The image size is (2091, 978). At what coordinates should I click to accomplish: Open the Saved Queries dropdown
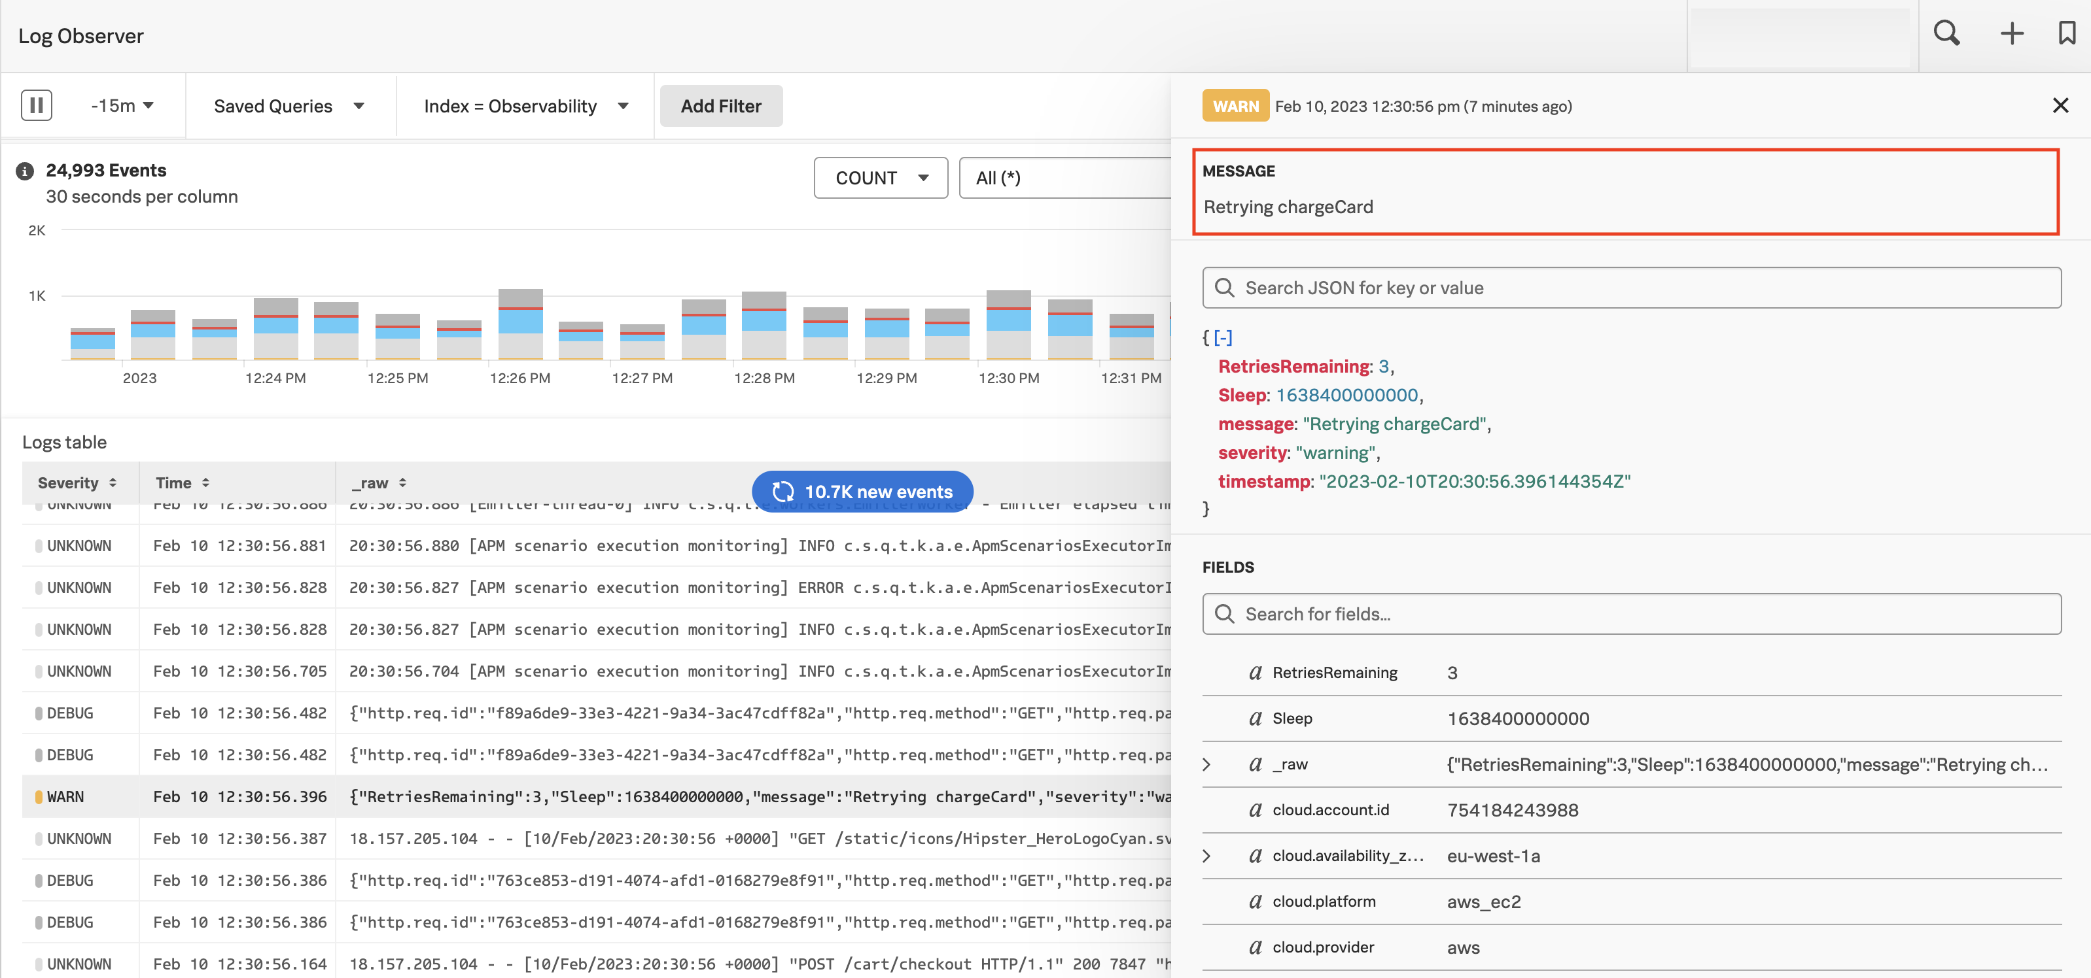(x=290, y=107)
